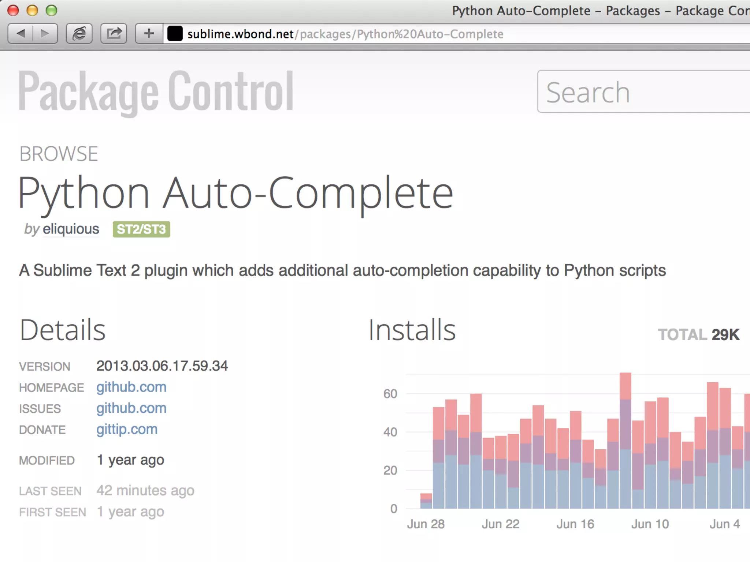
Task: Open the Share button in toolbar
Action: point(114,34)
